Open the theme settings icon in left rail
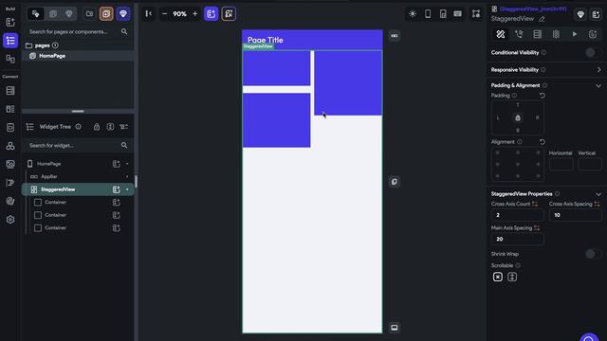The image size is (607, 341). [x=10, y=201]
